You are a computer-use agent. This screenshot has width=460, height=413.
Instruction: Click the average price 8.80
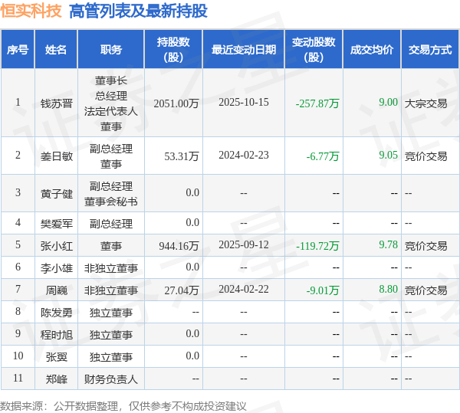[388, 289]
